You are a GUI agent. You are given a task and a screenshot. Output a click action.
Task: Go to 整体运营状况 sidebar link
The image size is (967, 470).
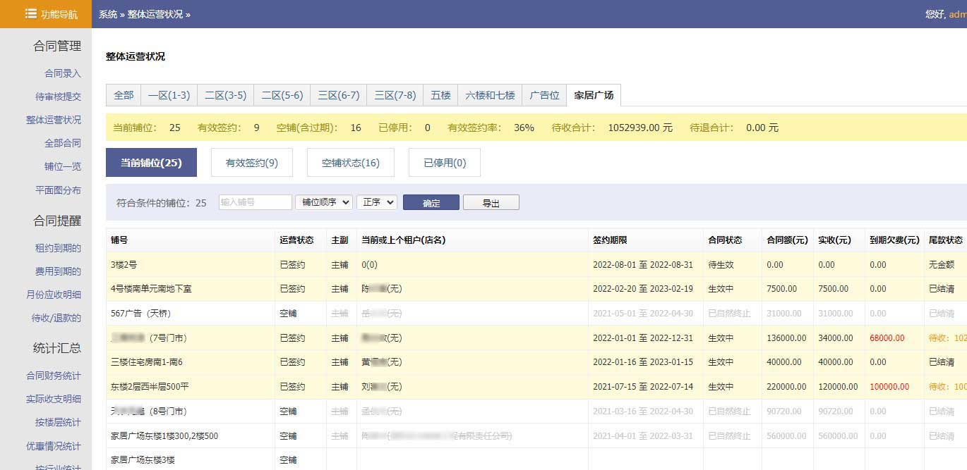54,120
